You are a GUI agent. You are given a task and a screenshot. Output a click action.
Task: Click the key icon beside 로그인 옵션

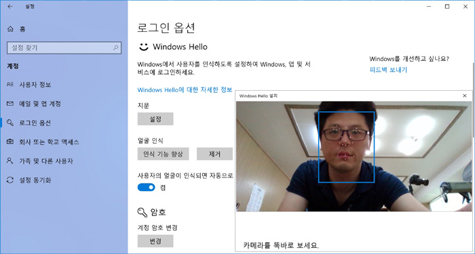(10, 123)
